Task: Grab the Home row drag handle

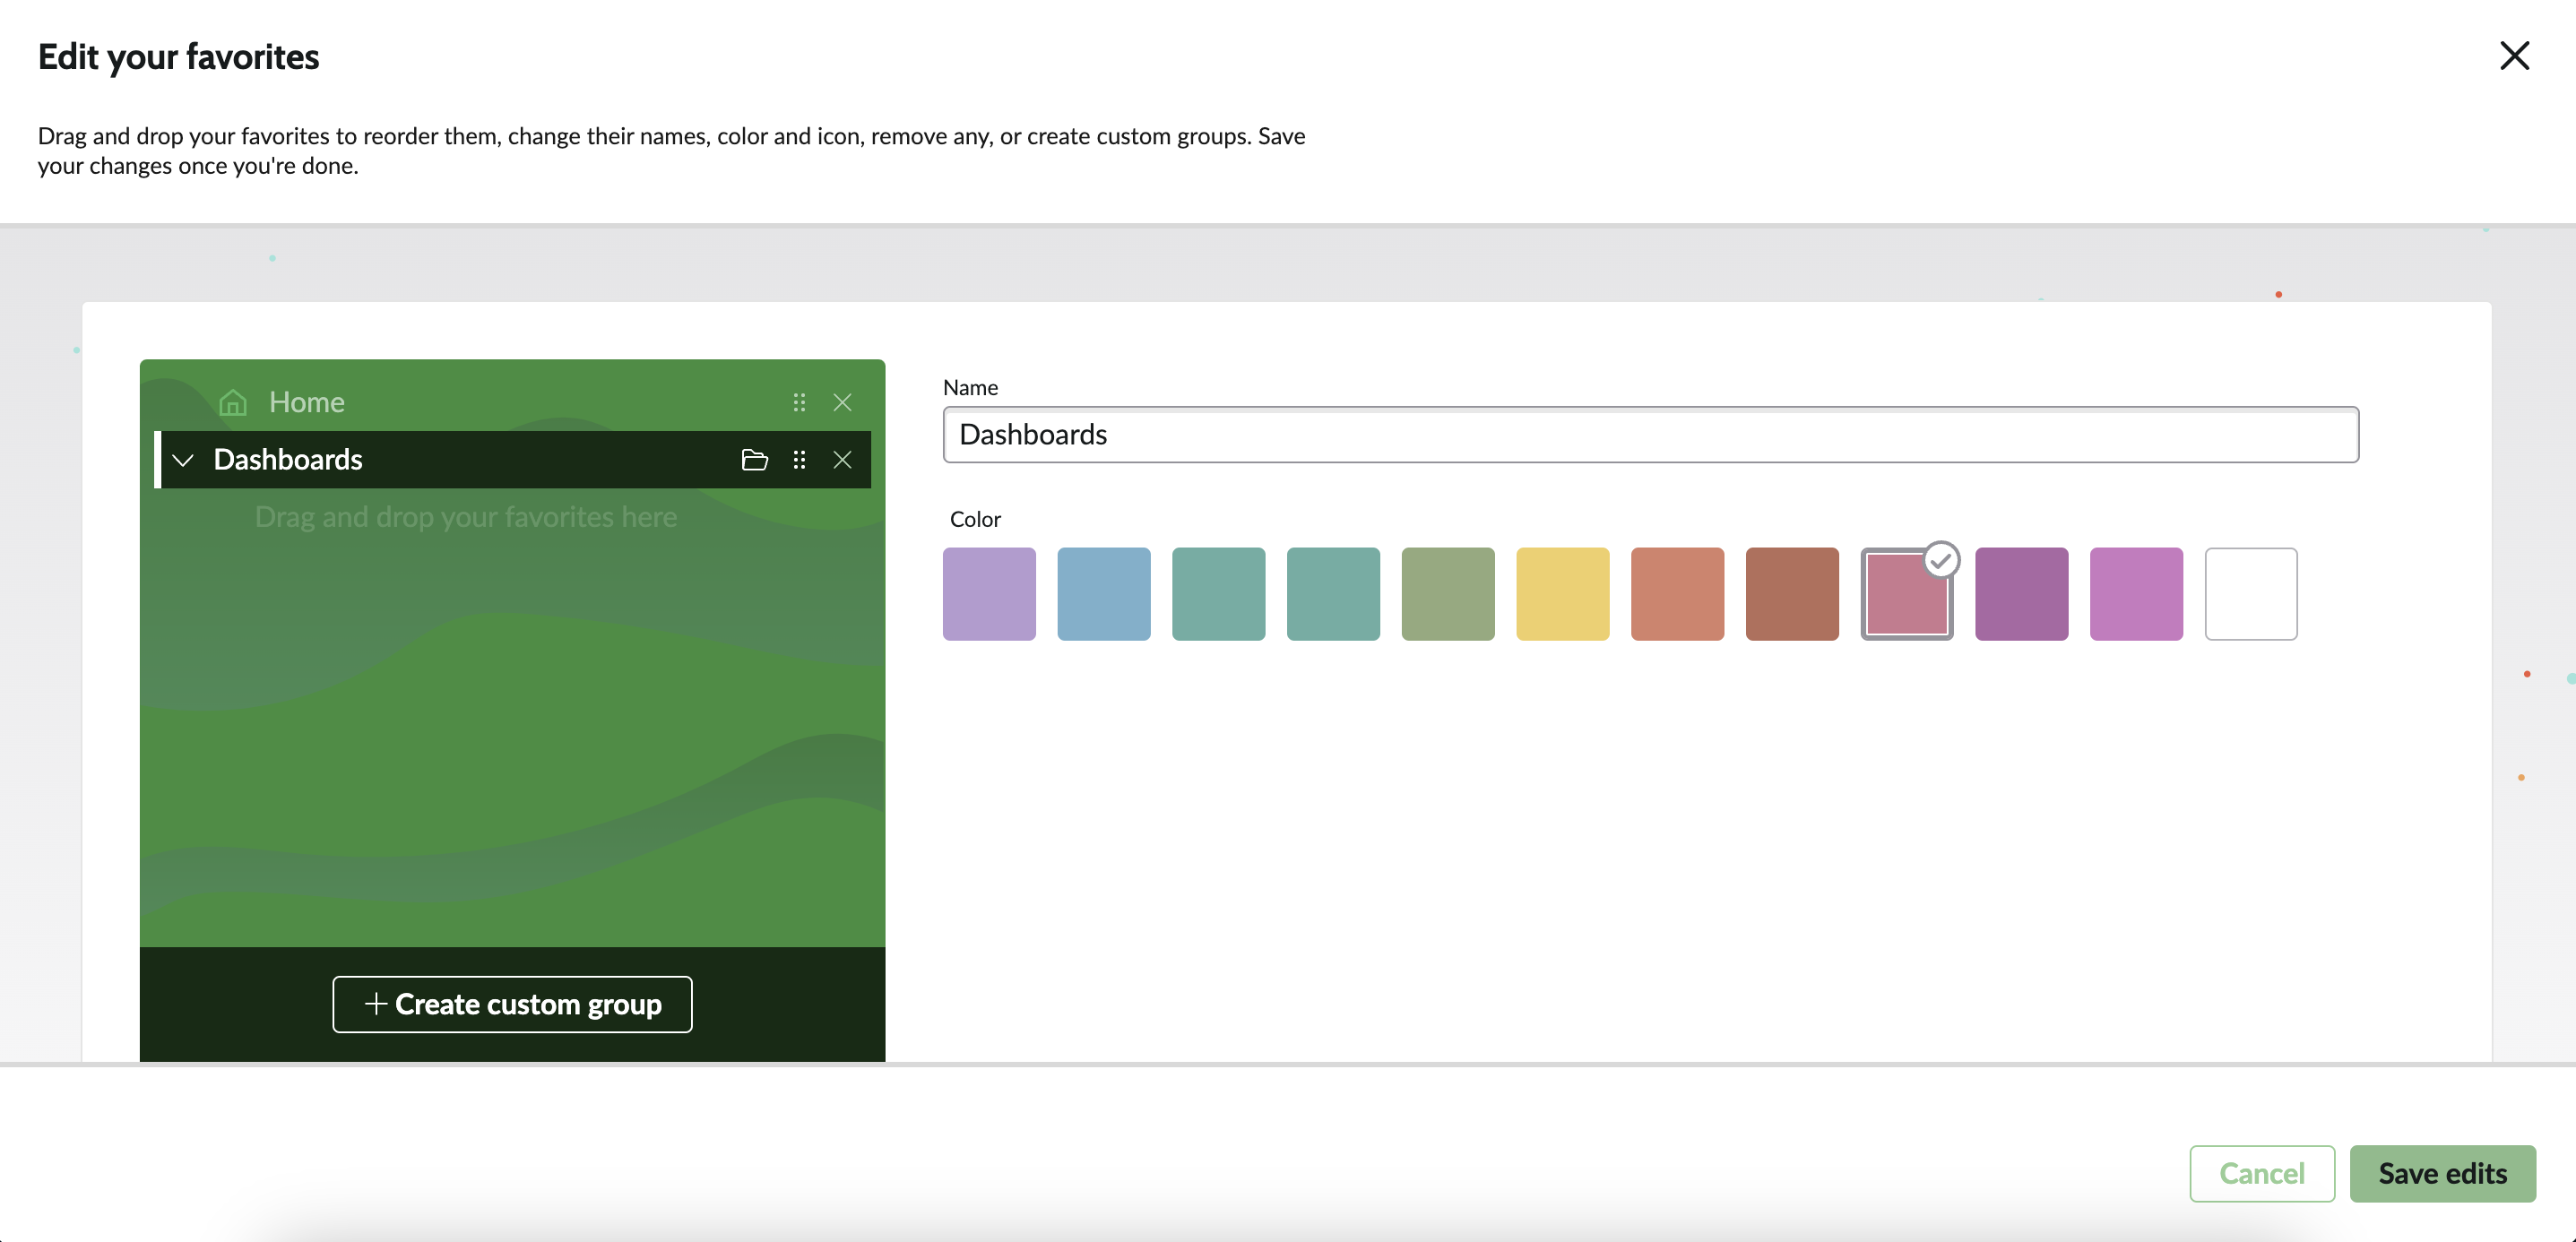Action: tap(799, 402)
